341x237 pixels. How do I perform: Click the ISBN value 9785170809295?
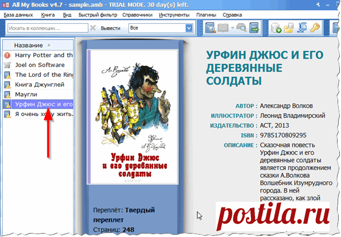(x=283, y=135)
